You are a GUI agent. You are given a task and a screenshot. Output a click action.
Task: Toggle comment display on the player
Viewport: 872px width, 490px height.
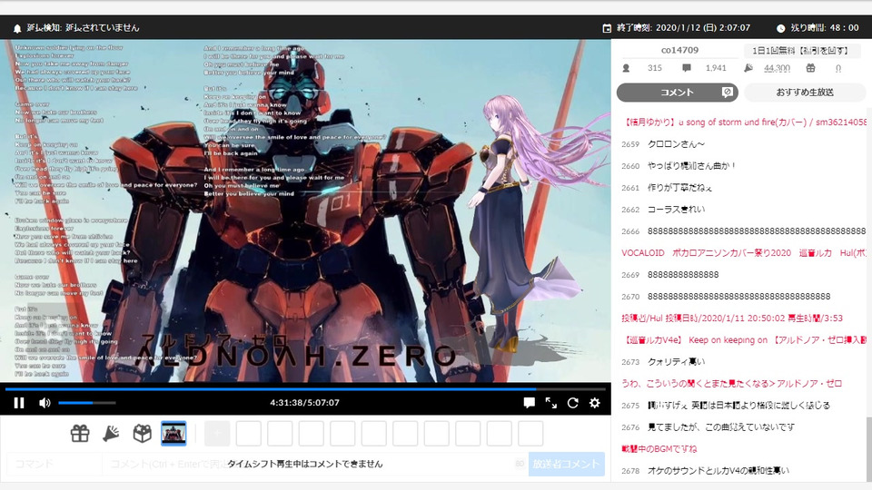click(x=529, y=403)
